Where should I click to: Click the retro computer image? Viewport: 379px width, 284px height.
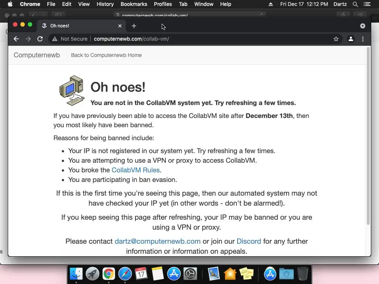pos(72,91)
